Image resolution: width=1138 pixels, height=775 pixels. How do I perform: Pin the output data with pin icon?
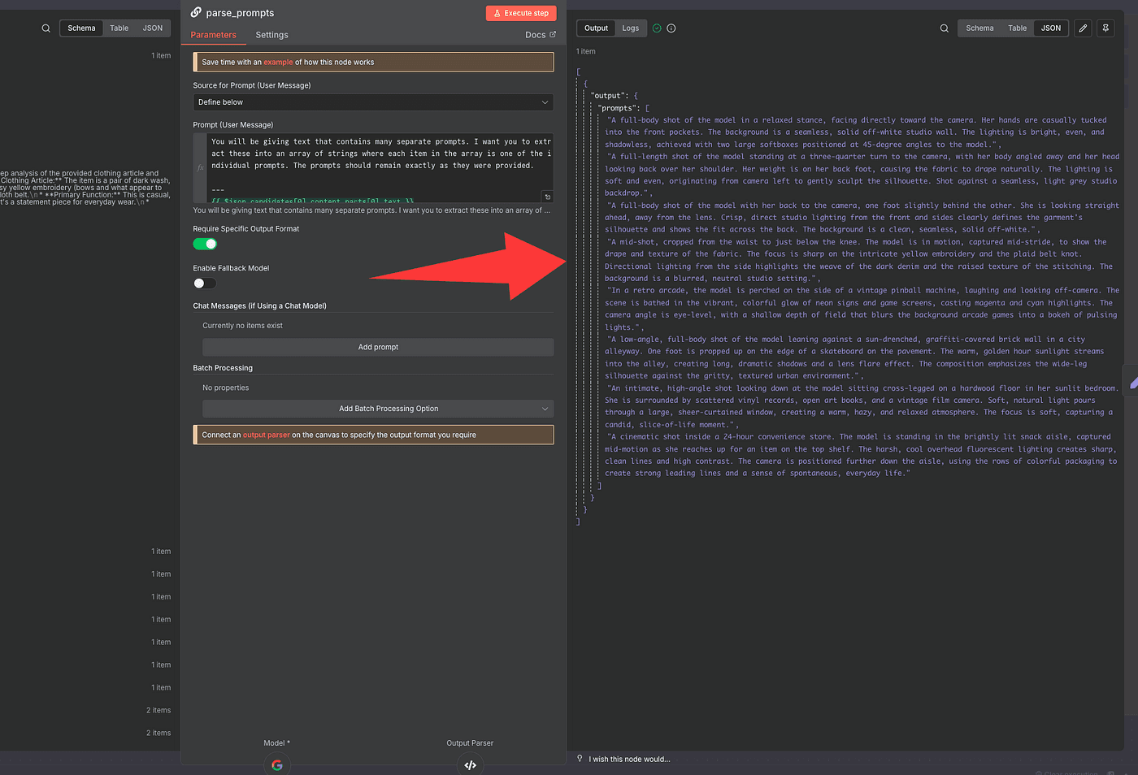click(x=1105, y=28)
